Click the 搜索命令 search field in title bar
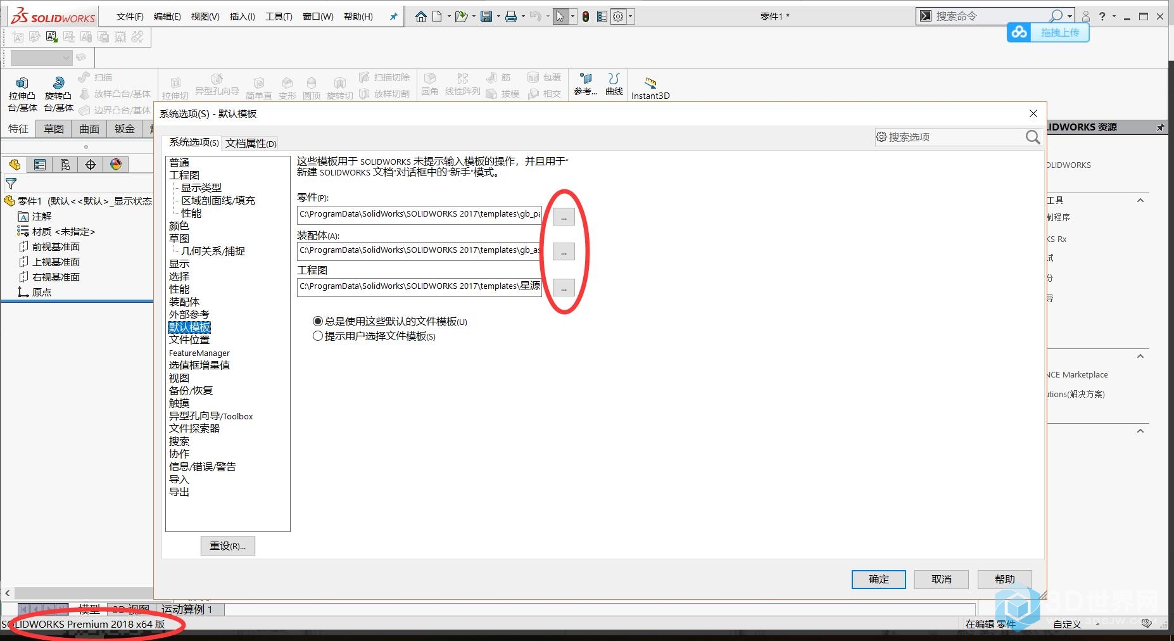This screenshot has width=1174, height=641. 991,16
